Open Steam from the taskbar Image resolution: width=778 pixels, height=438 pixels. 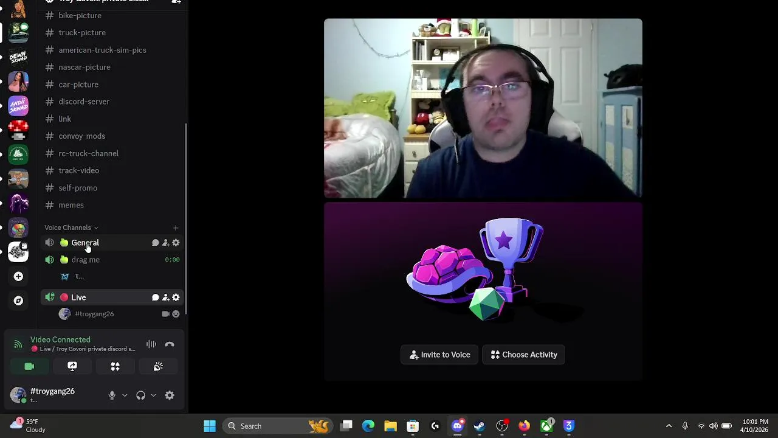pyautogui.click(x=480, y=426)
